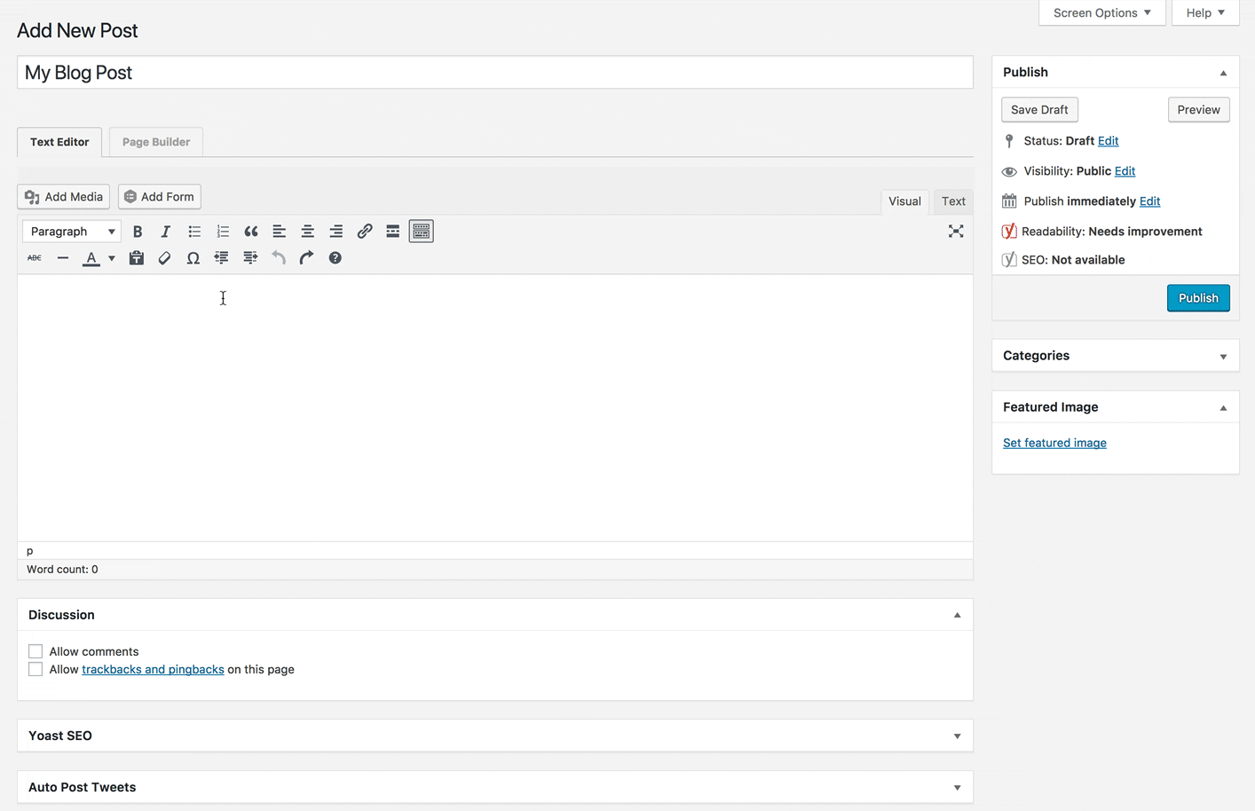Screen dimensions: 1255x811
Task: Insert a blockquote
Action: [251, 231]
